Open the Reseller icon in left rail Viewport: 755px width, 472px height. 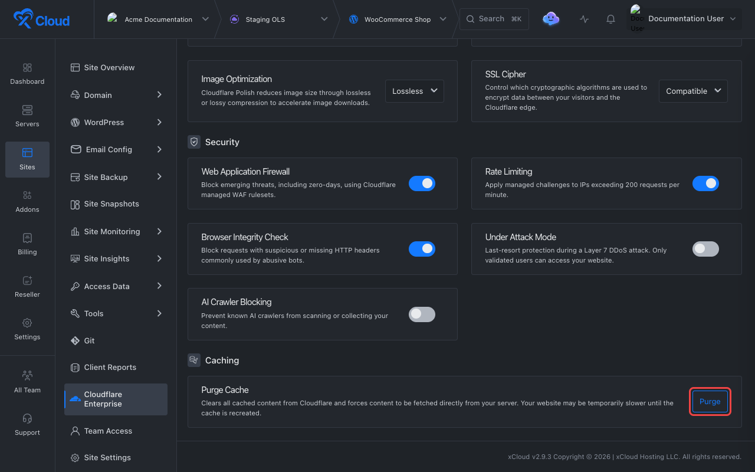coord(27,280)
